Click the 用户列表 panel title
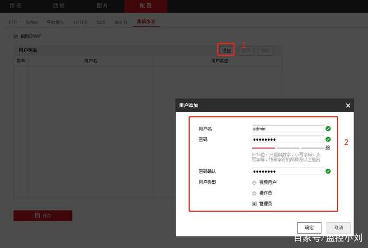The image size is (368, 248). point(28,51)
